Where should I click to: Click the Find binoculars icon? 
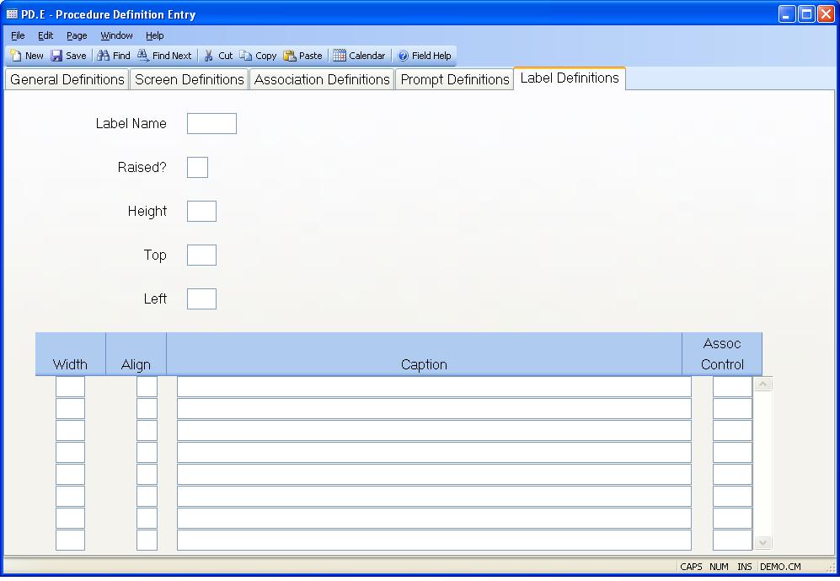point(104,55)
